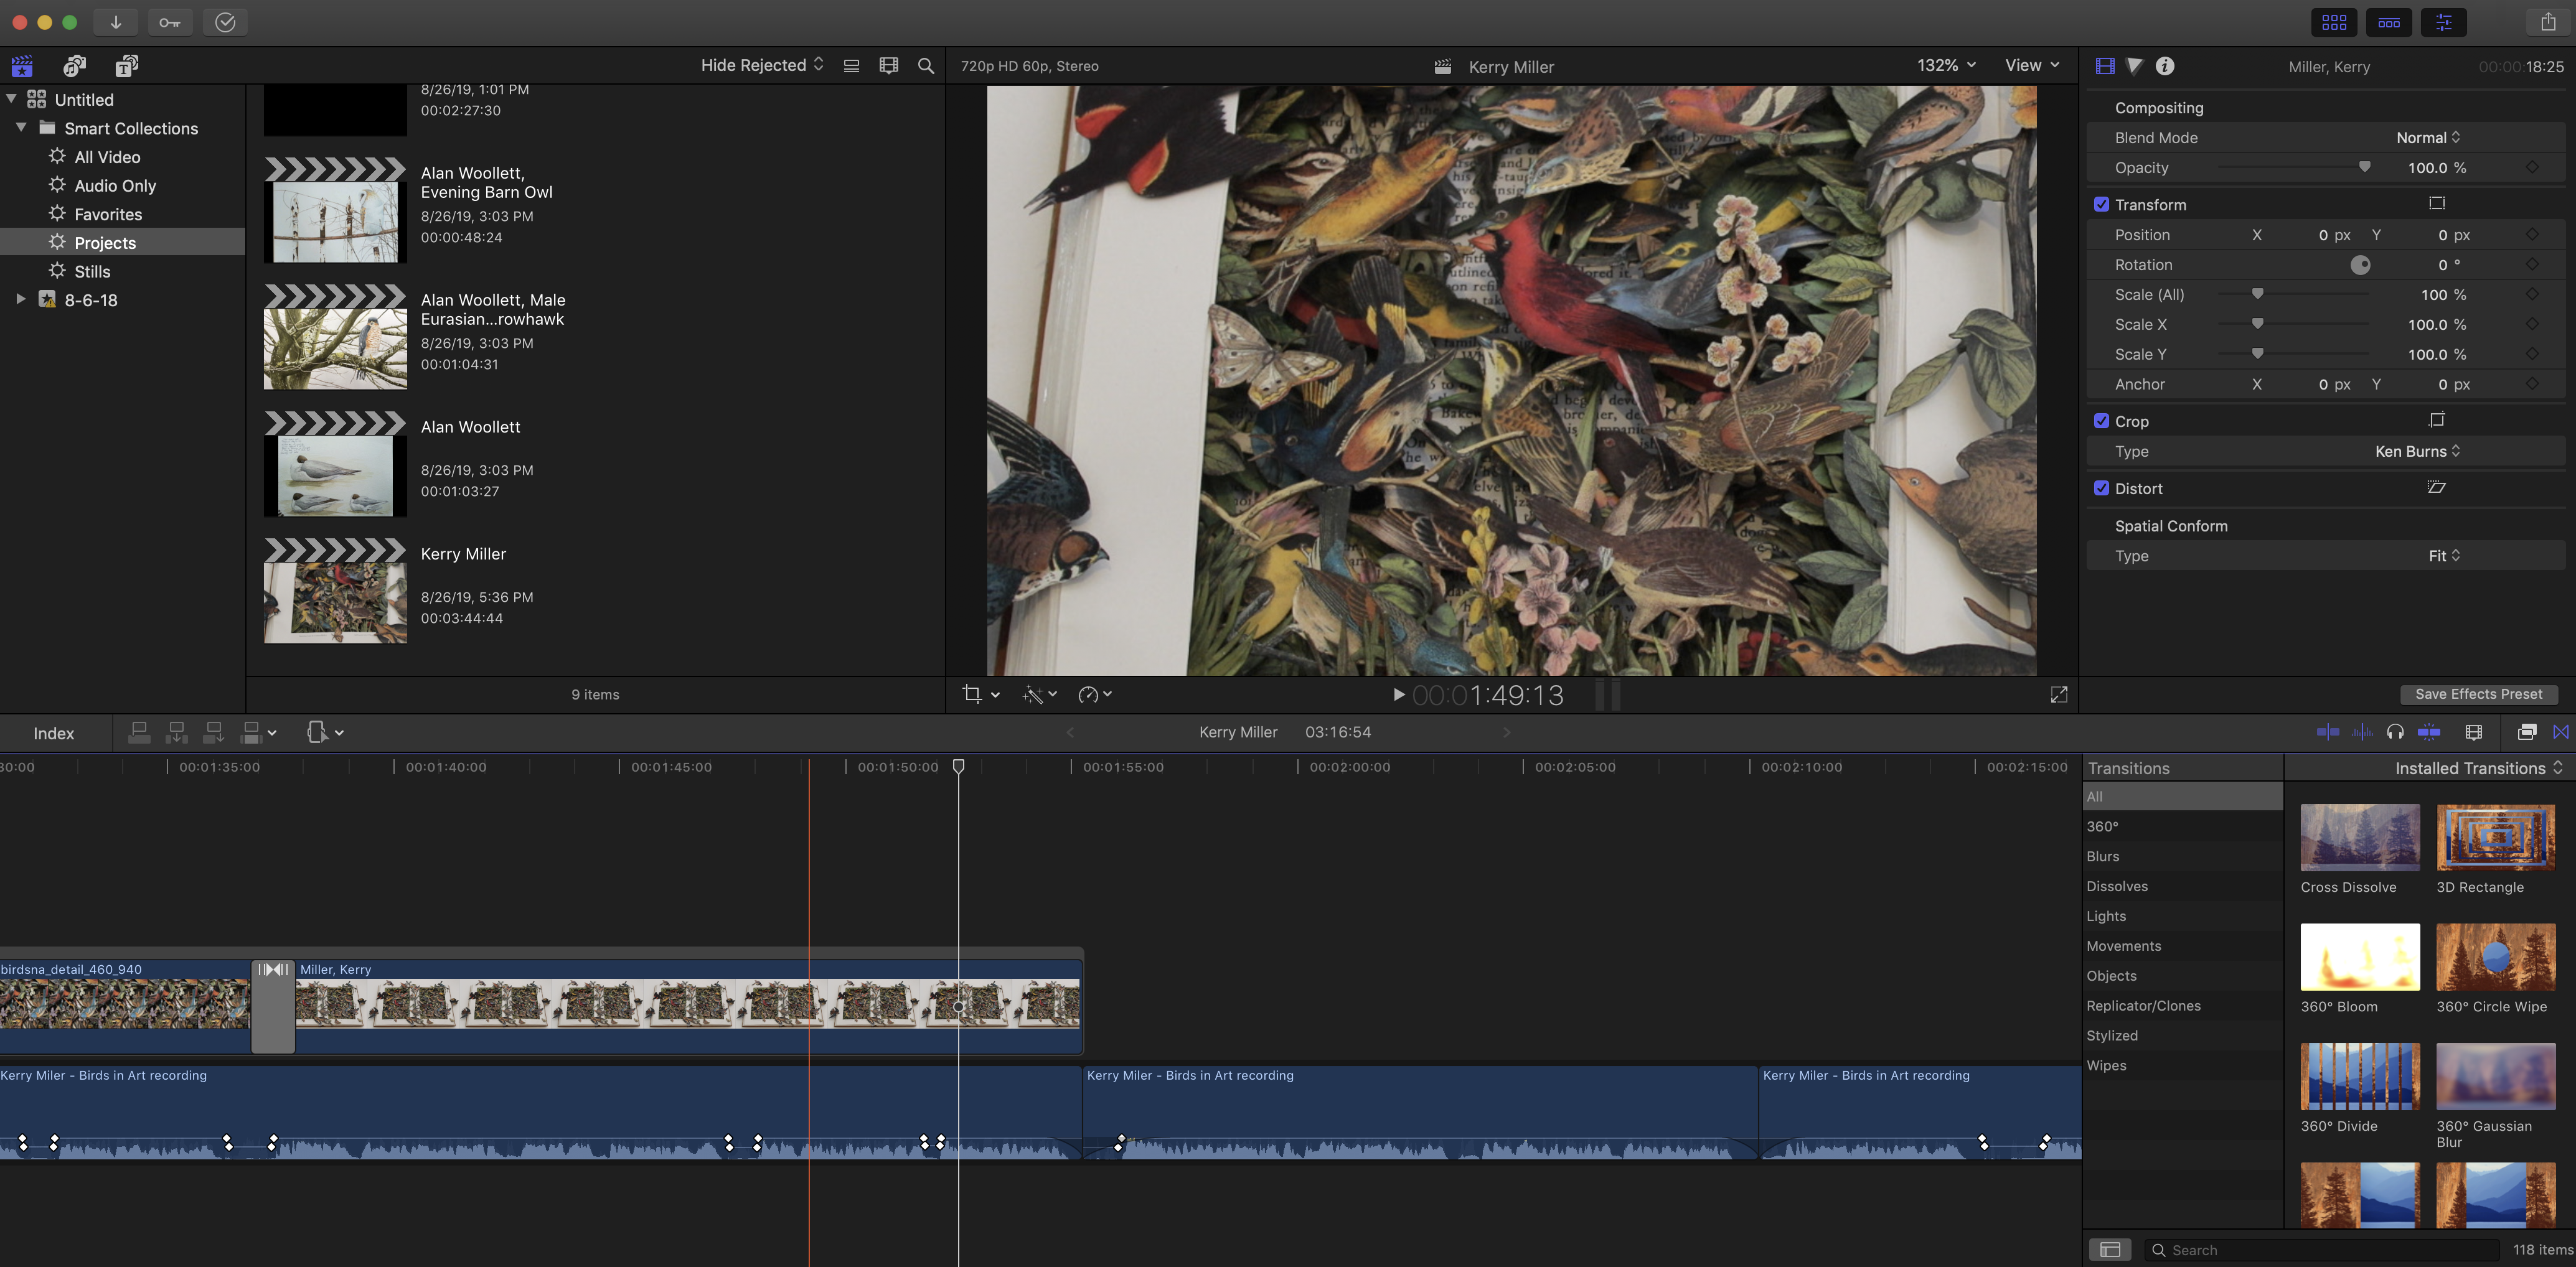
Task: Click the Save Effects Preset button
Action: tap(2478, 694)
